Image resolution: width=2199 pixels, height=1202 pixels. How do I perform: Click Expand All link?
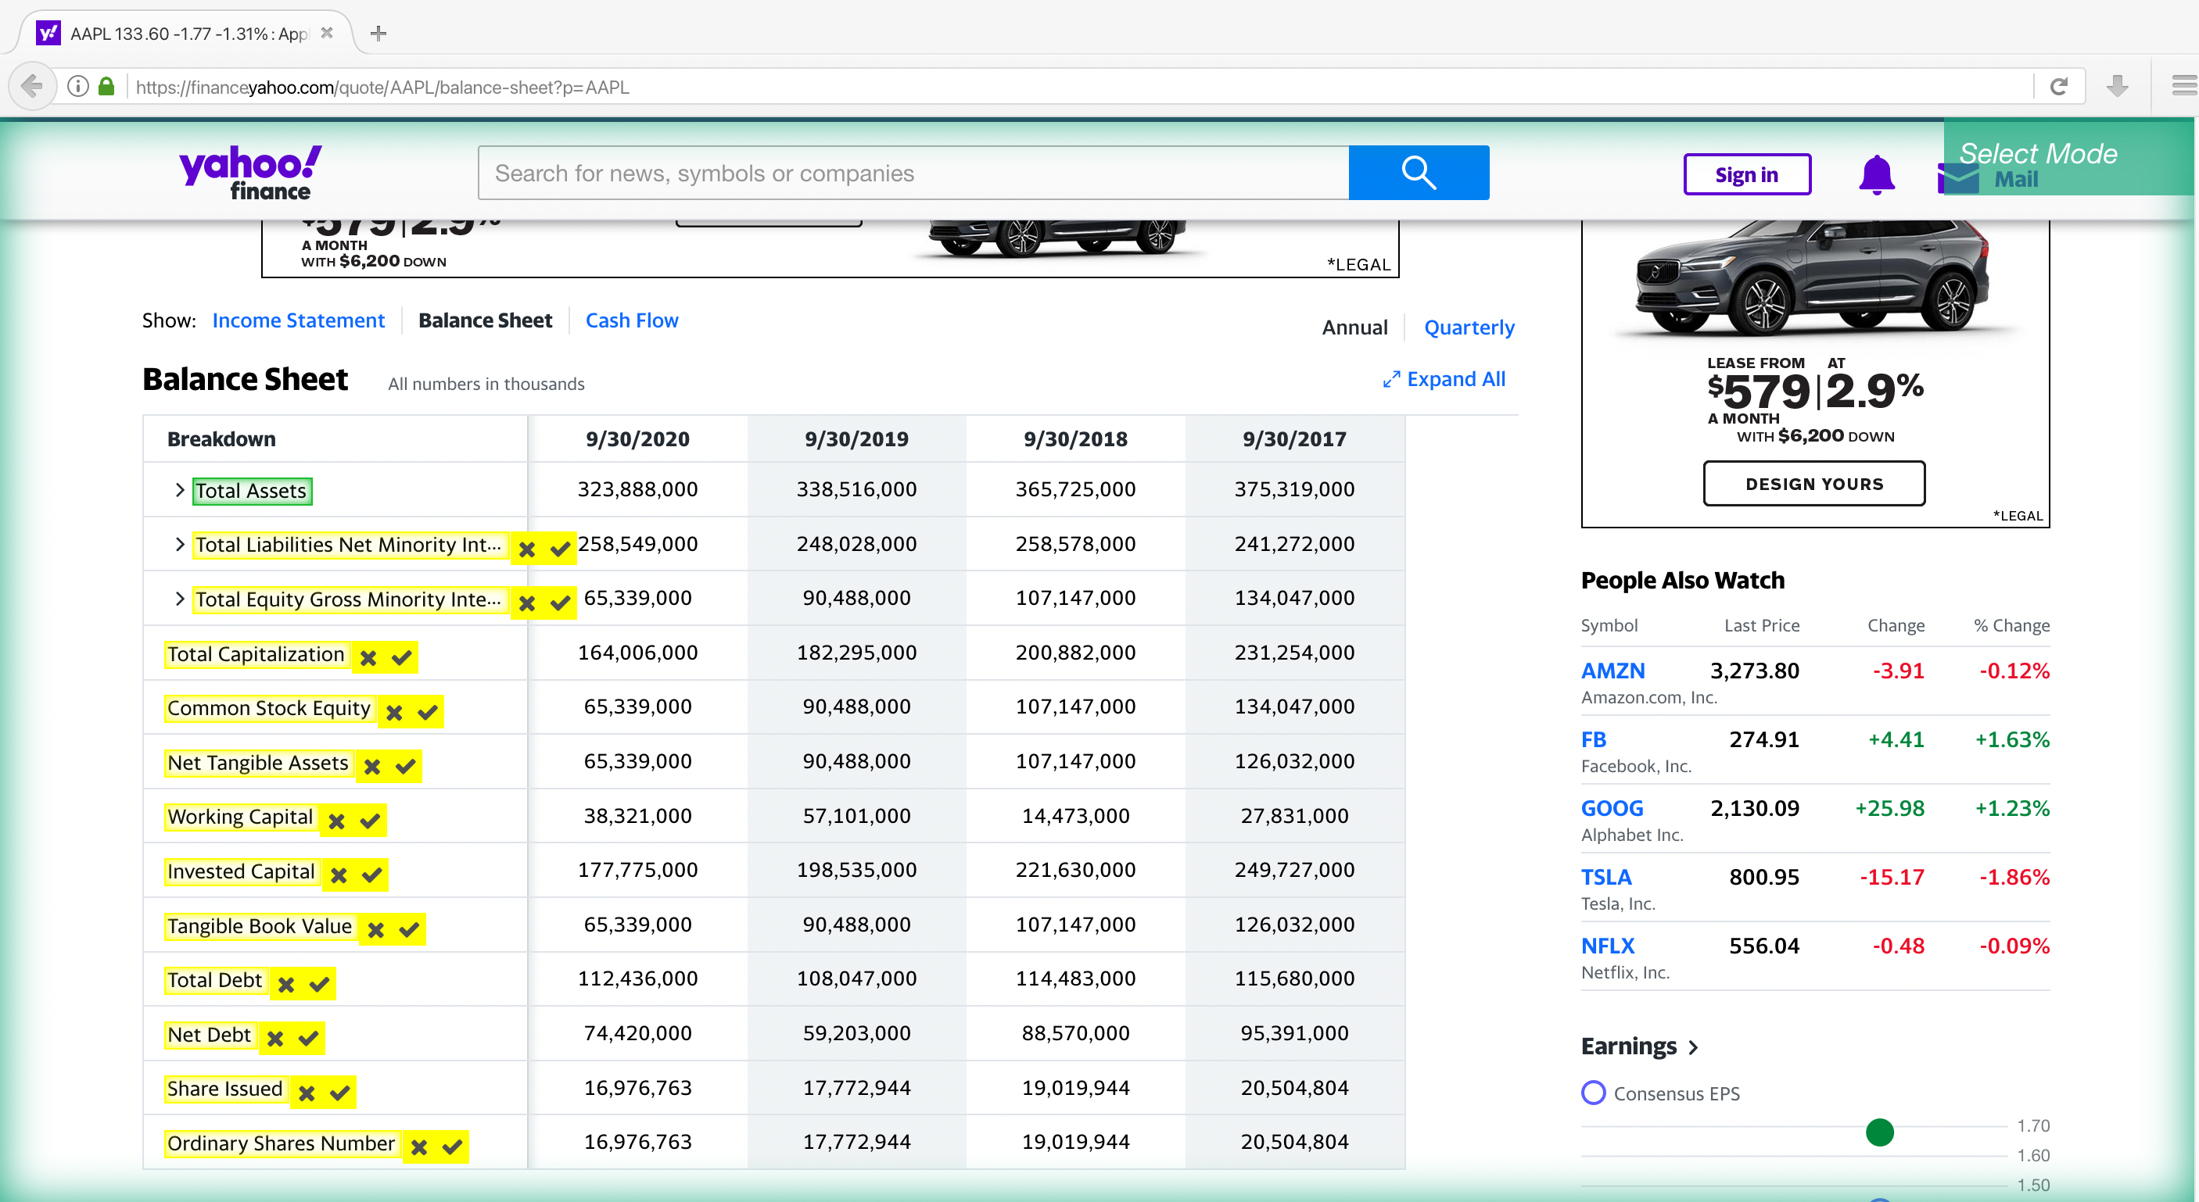pyautogui.click(x=1444, y=379)
